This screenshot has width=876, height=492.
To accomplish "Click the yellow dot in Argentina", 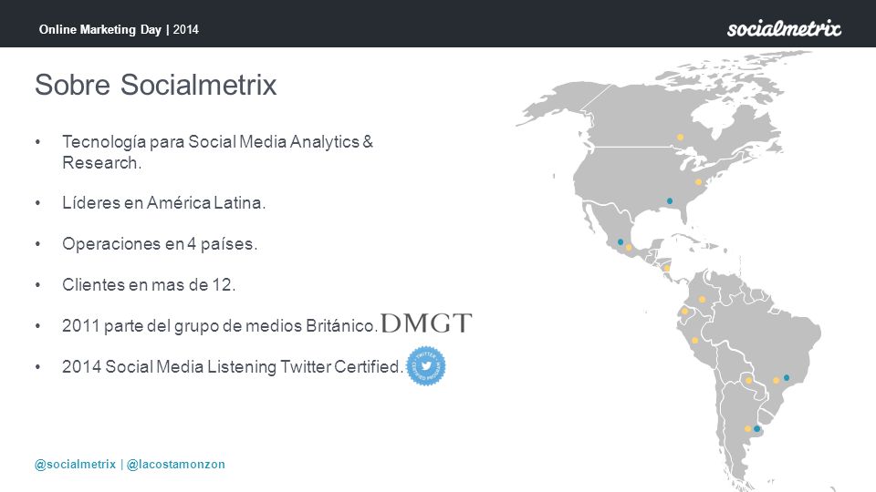I will tap(747, 429).
